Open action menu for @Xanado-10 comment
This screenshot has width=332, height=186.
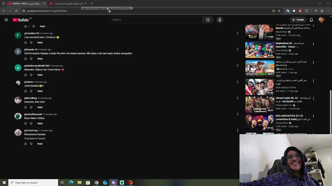point(238,49)
